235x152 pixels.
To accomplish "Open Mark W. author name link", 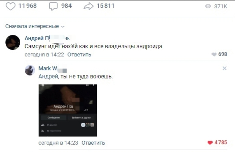I will (x=53, y=69).
